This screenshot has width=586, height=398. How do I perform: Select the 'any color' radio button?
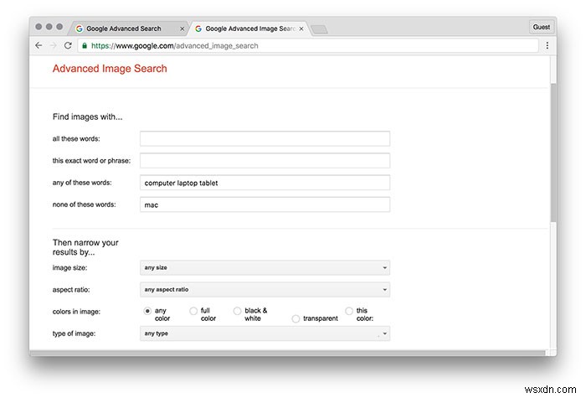(x=148, y=311)
